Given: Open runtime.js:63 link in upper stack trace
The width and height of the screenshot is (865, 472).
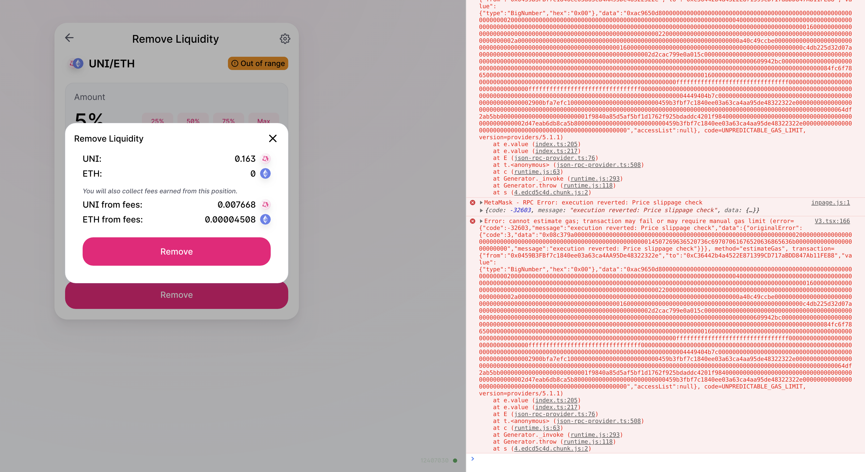Looking at the screenshot, I should pos(537,172).
